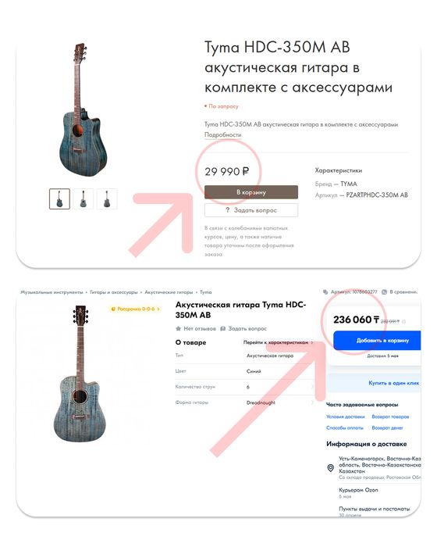The height and width of the screenshot is (547, 437).
Task: Click the Задать вопрос button with question mark
Action: (x=251, y=210)
